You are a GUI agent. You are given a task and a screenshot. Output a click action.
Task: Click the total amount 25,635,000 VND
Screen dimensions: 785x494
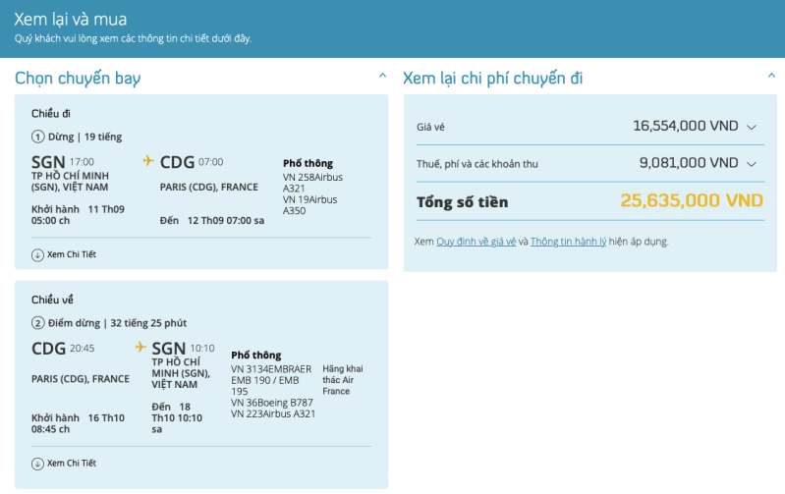(691, 201)
